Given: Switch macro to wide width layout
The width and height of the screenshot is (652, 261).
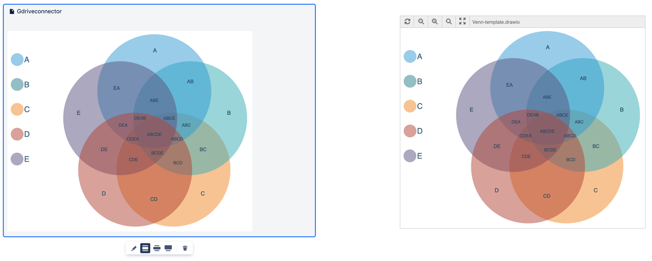Looking at the screenshot, I should click(157, 248).
